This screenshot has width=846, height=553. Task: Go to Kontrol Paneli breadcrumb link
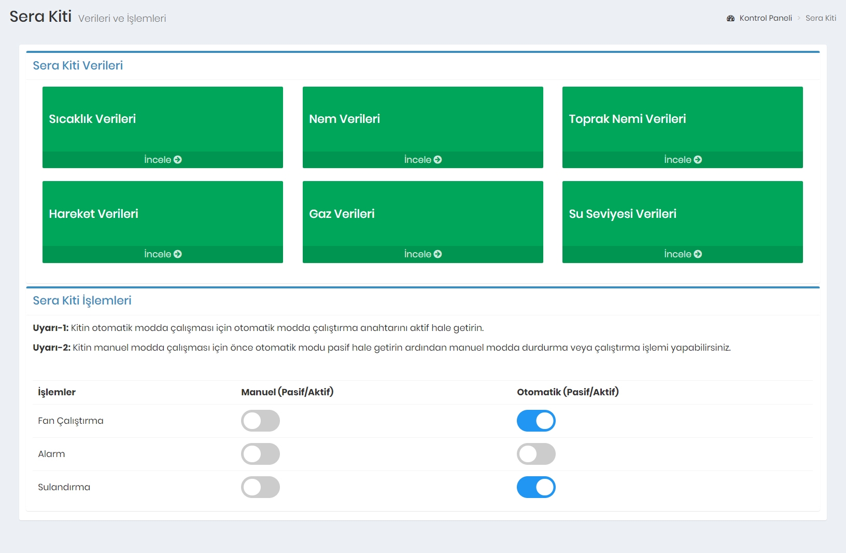coord(765,18)
